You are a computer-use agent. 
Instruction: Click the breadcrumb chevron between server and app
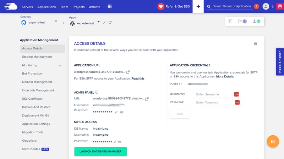pos(64,23)
